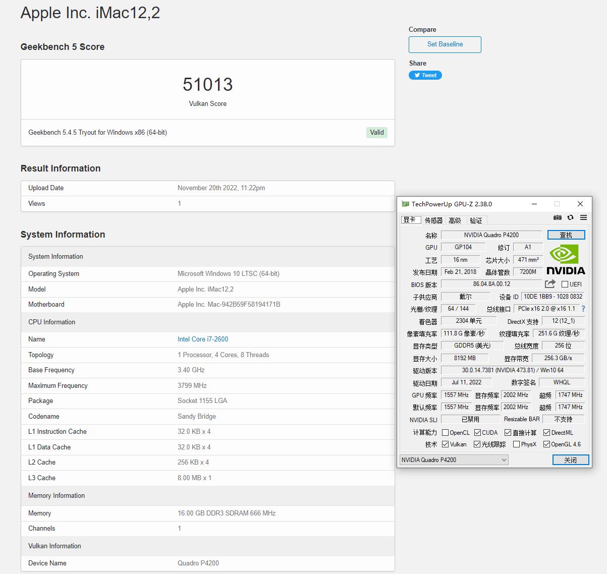Screen dimensions: 607x574
Task: Click Geekbench 5.4.5 Tryout version text
Action: 97,132
